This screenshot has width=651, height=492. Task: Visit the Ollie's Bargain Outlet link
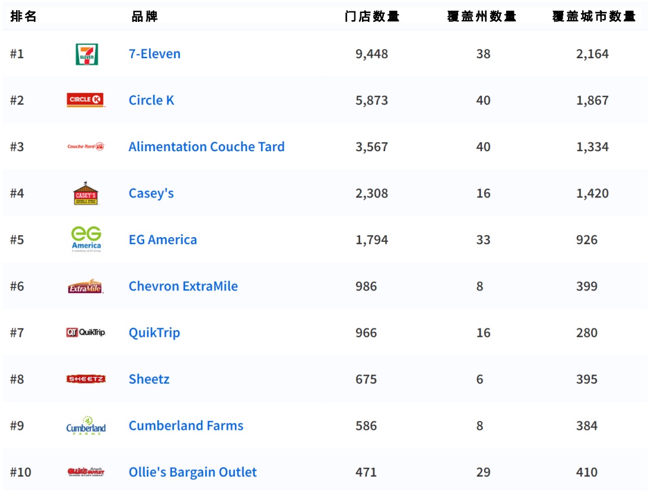[x=192, y=472]
